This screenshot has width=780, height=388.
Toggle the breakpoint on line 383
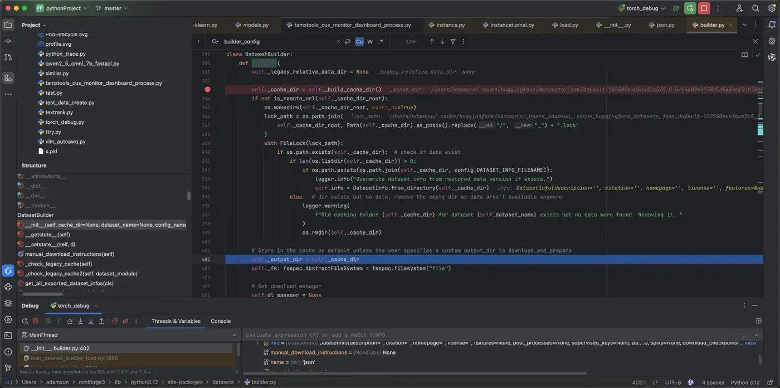(x=207, y=89)
